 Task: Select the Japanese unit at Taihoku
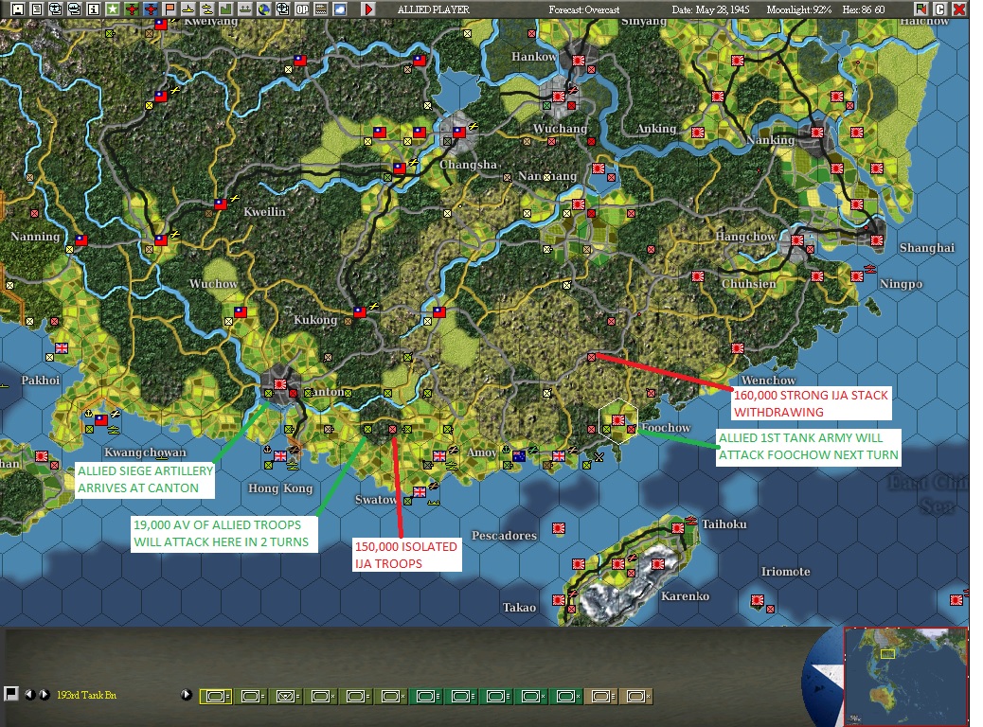click(x=677, y=527)
